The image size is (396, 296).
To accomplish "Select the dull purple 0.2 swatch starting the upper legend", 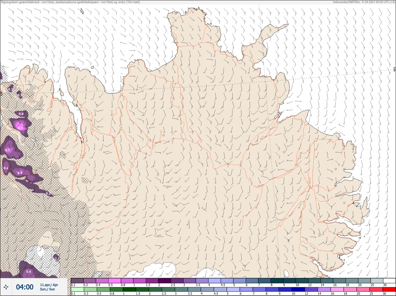I will click(x=77, y=281).
